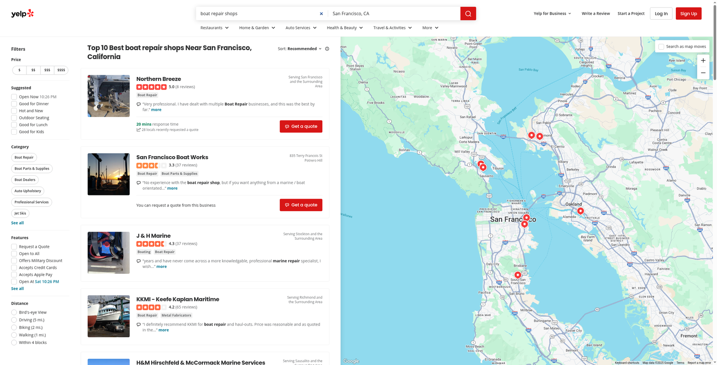
Task: Get a quote from Northern Breeze
Action: [x=301, y=127]
